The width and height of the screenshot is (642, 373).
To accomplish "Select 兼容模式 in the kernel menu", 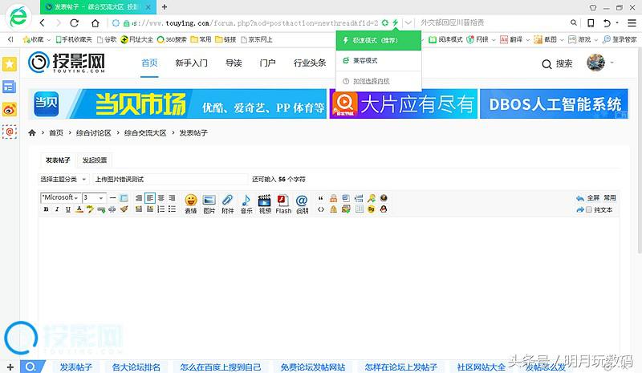I will 379,61.
